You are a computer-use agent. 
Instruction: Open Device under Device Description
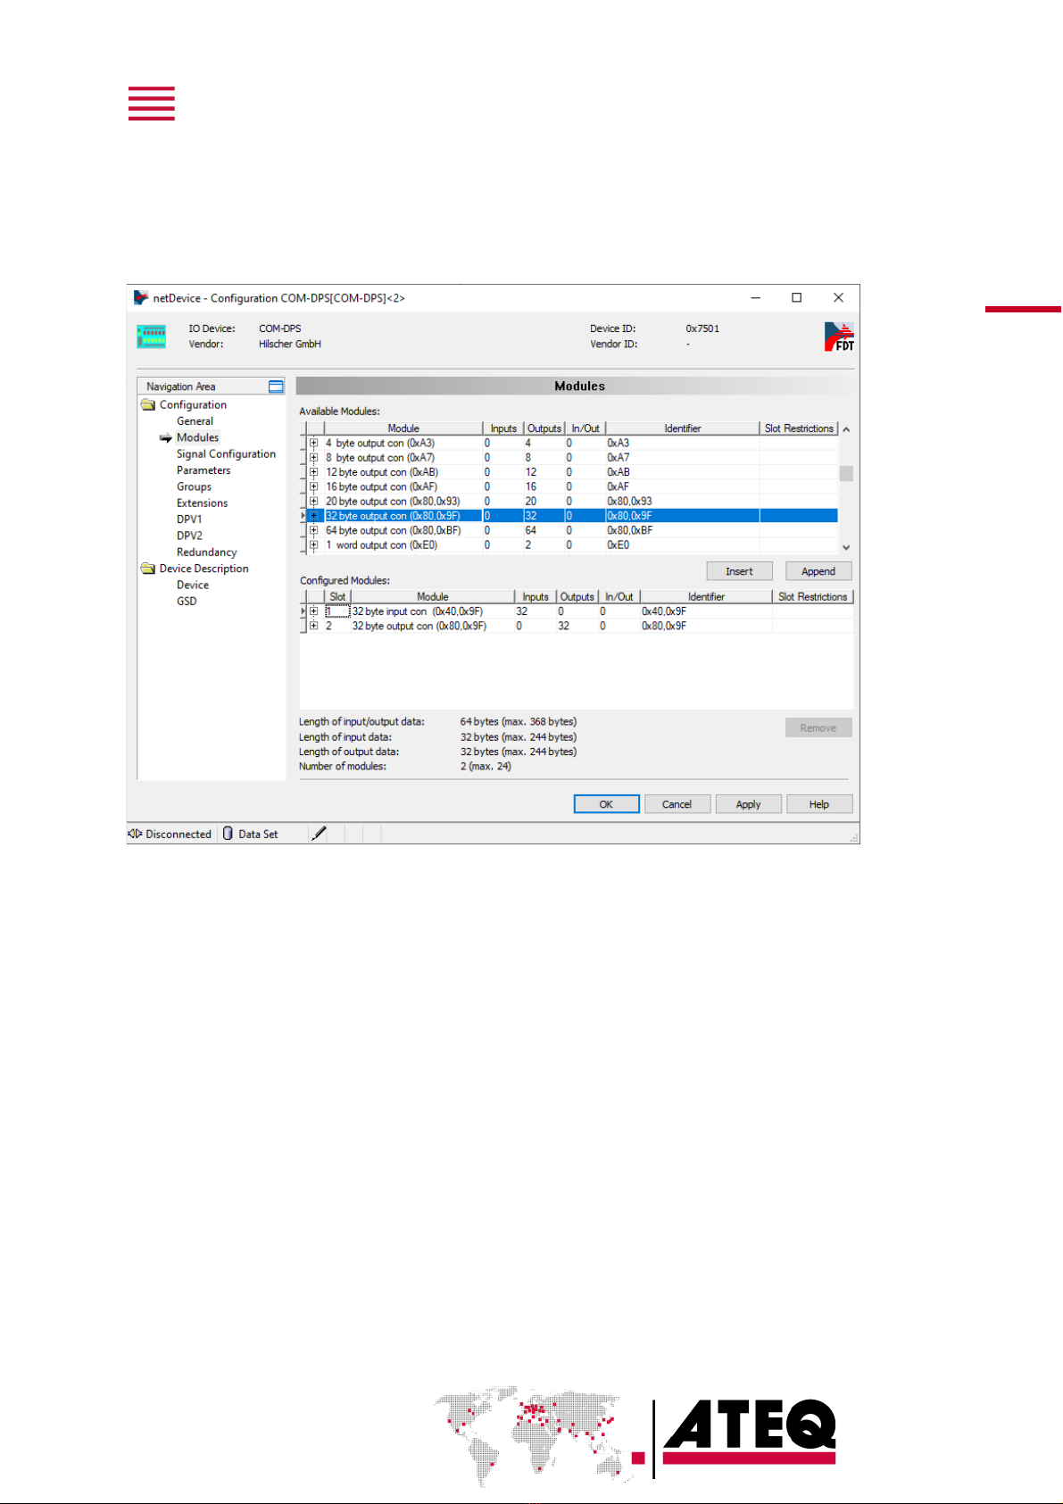click(x=193, y=586)
